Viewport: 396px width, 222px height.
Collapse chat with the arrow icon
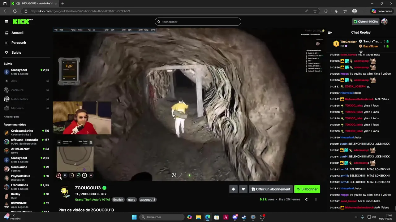tap(330, 32)
